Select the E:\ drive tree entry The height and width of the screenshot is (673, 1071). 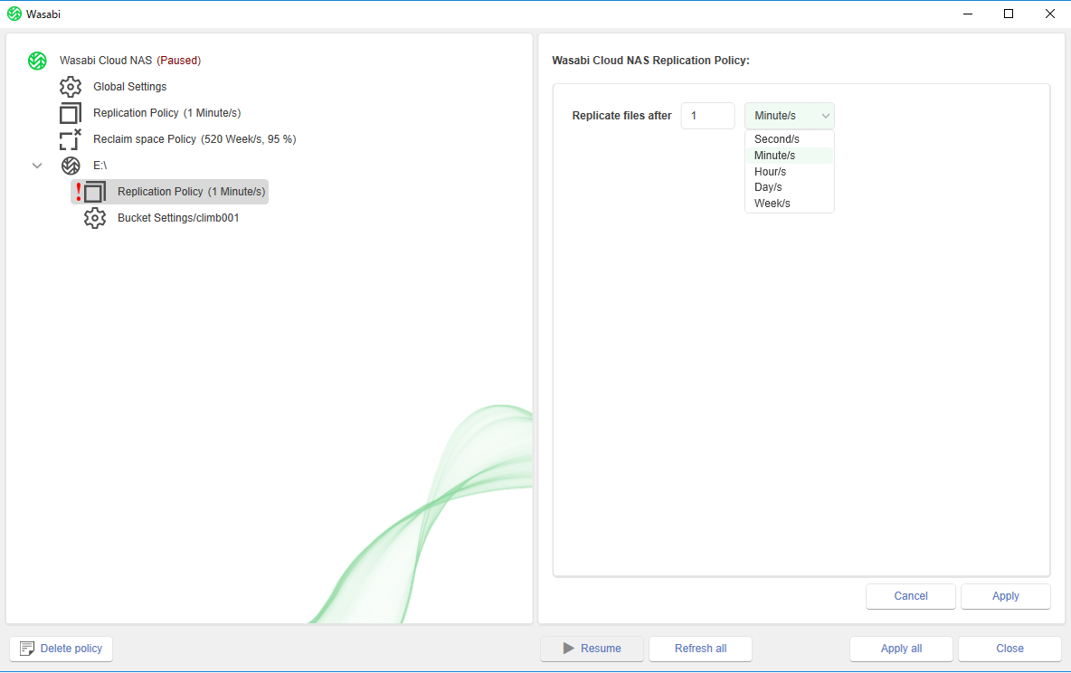[100, 166]
